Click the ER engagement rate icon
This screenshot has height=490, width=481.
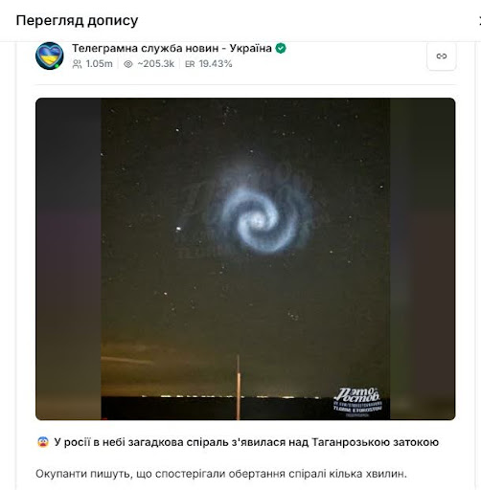point(190,64)
